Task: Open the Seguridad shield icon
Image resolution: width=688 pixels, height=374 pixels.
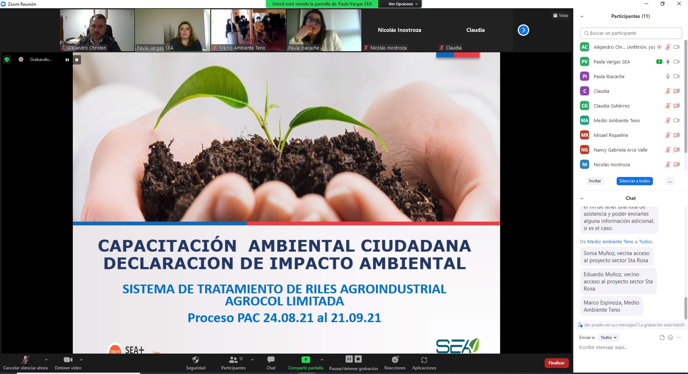Action: (195, 360)
